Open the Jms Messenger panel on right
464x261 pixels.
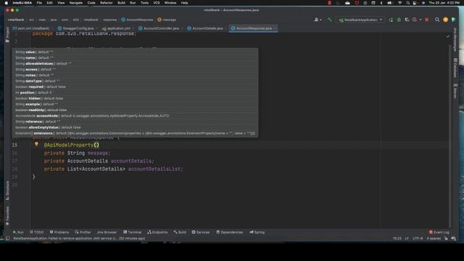tap(455, 39)
